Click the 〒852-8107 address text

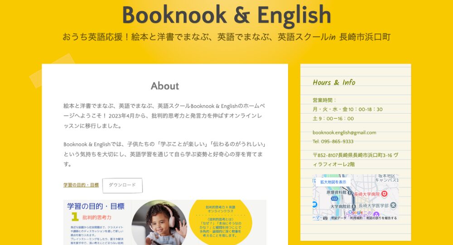(x=355, y=160)
